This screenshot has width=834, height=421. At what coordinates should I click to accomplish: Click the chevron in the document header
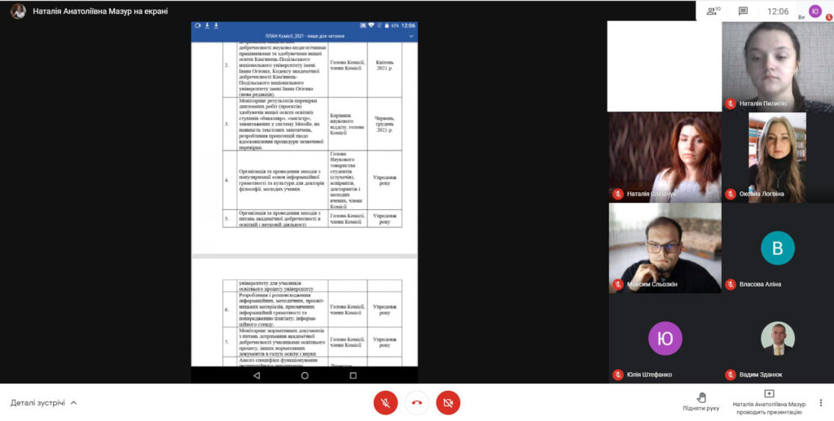point(411,36)
